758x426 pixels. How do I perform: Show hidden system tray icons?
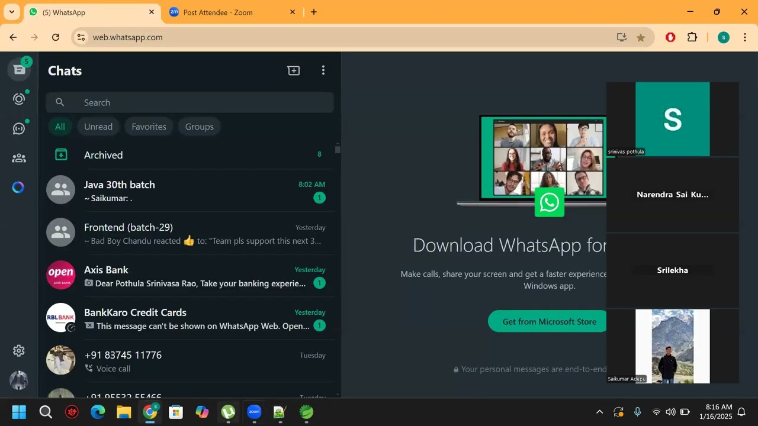tap(599, 412)
